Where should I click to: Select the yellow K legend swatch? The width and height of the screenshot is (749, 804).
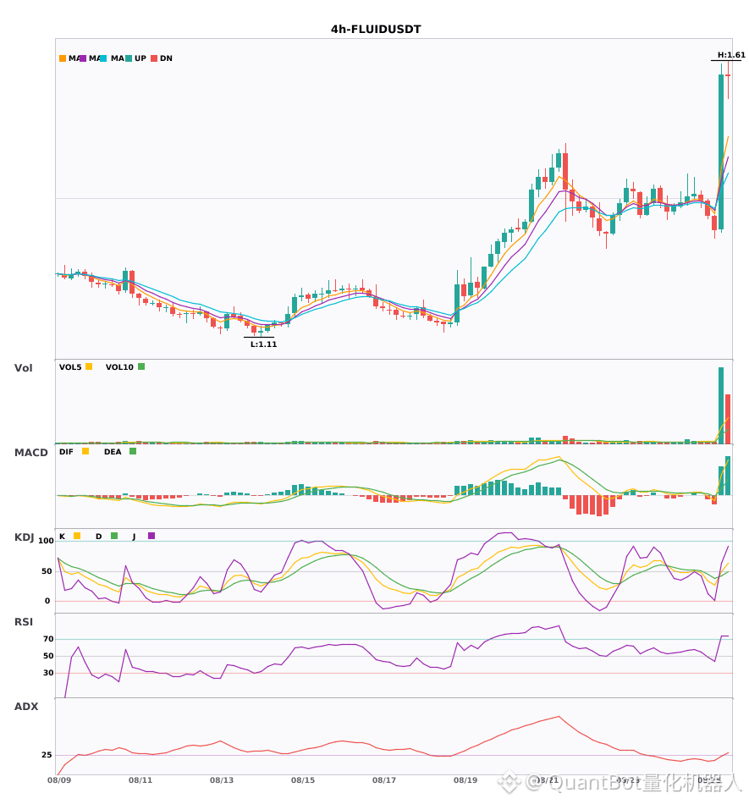[77, 536]
